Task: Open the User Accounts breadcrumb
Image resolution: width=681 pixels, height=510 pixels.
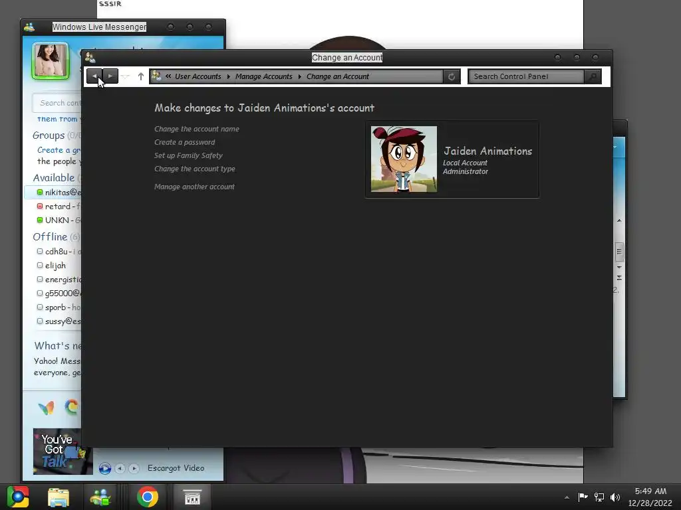Action: [x=198, y=76]
